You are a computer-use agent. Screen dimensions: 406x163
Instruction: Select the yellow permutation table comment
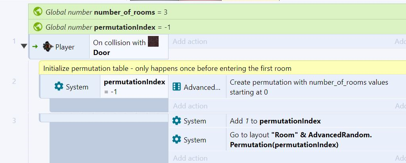click(222, 68)
